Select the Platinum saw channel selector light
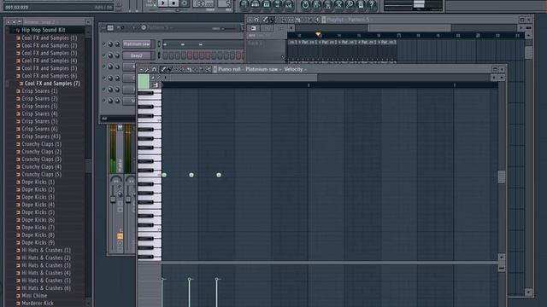547x307 pixels. coord(159,44)
